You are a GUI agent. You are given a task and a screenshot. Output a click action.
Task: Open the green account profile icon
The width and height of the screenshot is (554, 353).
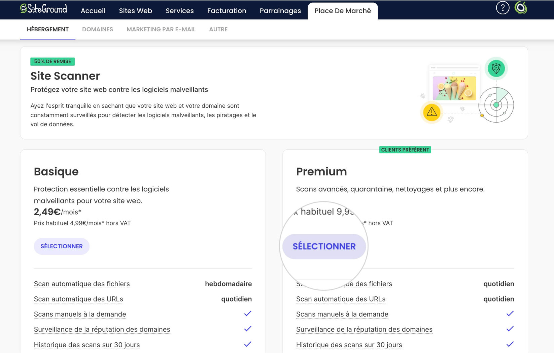pyautogui.click(x=521, y=8)
